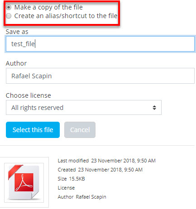Viewport: 196px width, 209px height.
Task: Click the 'Author' label above the name field
Action: [16, 63]
